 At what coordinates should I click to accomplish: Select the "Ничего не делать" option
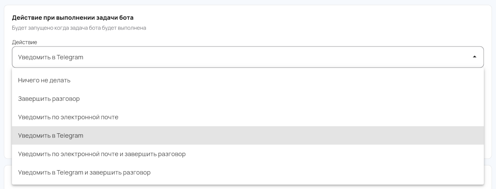(x=44, y=80)
